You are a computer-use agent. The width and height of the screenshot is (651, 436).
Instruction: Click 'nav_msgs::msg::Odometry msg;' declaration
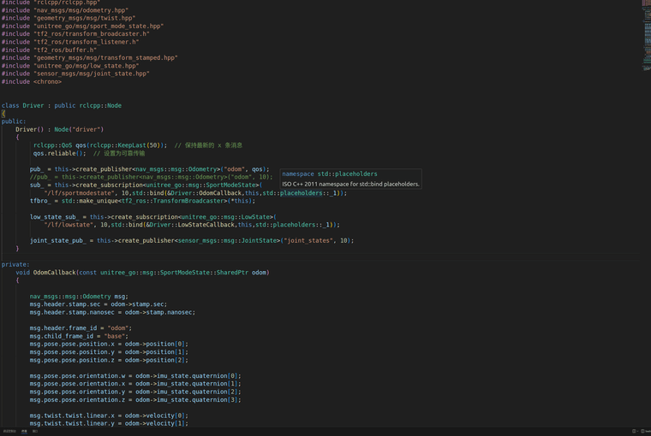[79, 297]
